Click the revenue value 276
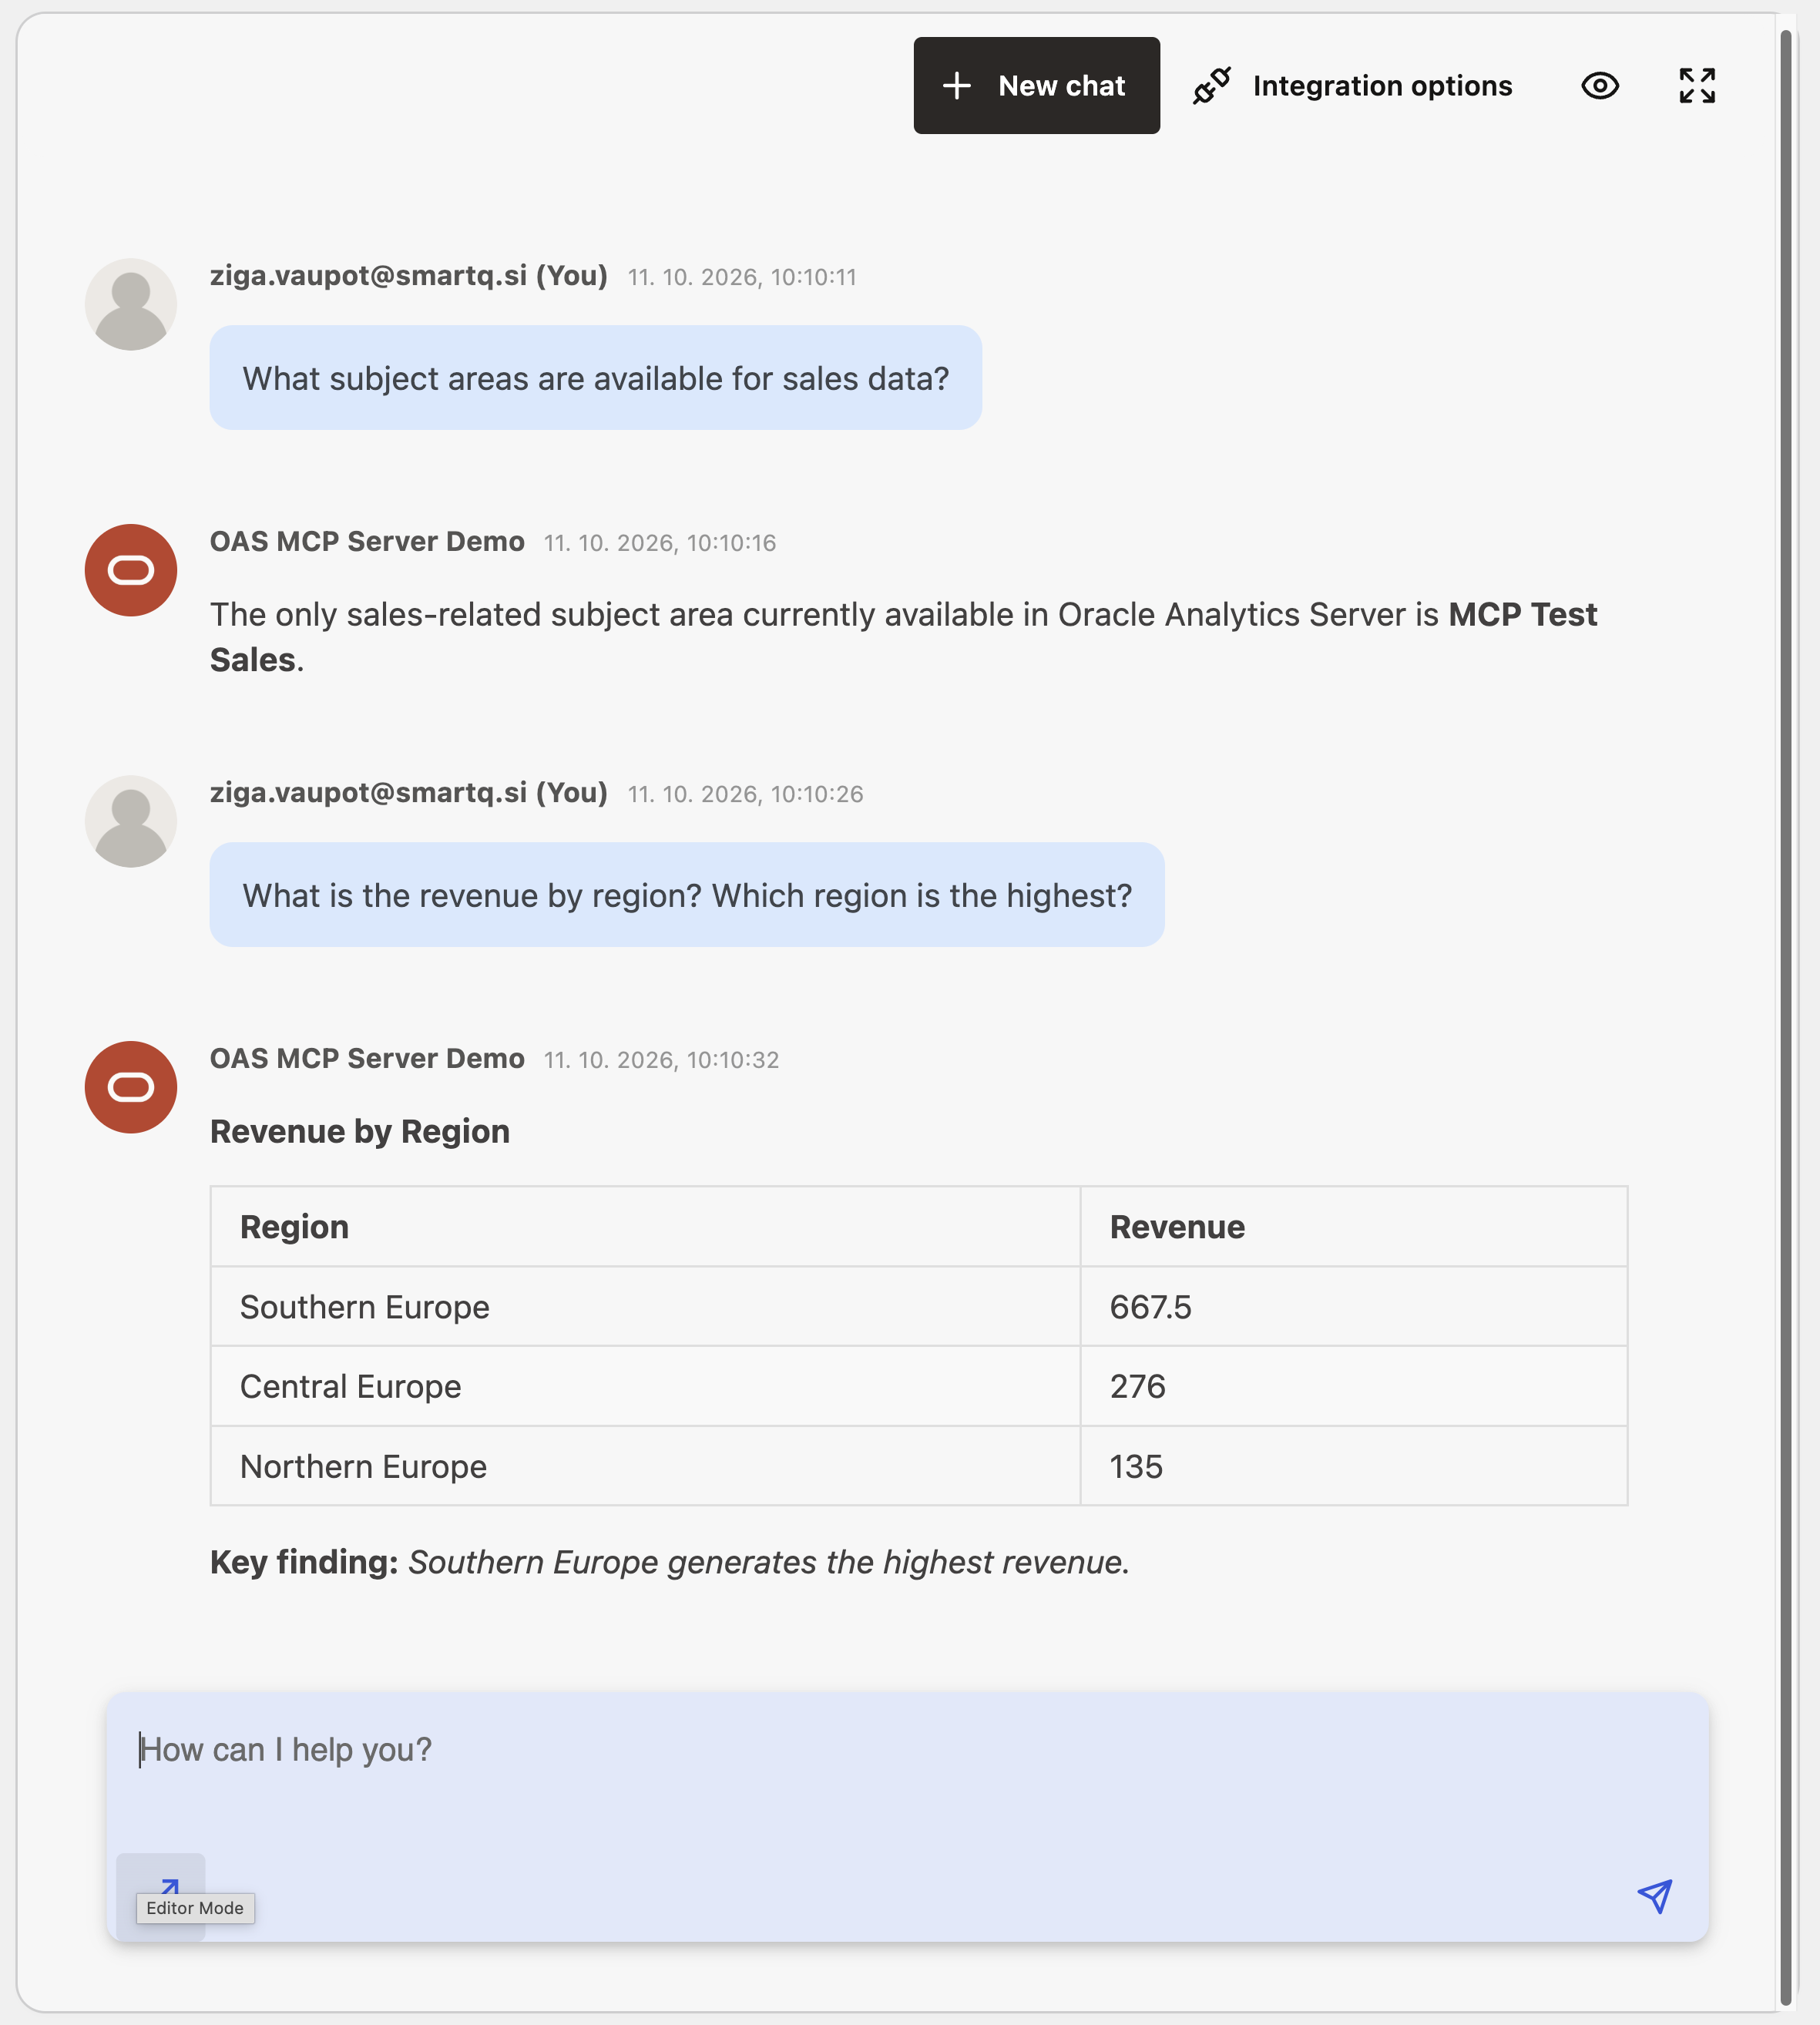 tap(1137, 1386)
